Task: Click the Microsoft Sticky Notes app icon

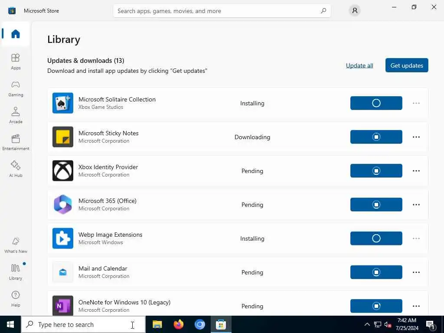Action: pyautogui.click(x=63, y=137)
